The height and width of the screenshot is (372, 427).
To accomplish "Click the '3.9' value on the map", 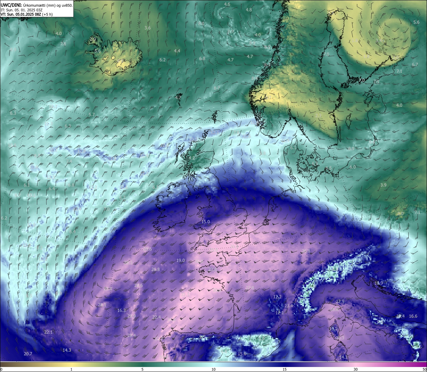I will 383,185.
